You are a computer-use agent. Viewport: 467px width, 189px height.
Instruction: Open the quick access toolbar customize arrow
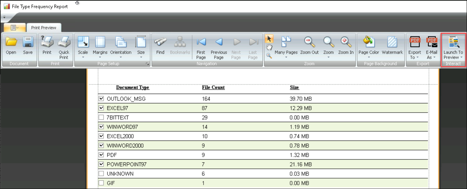(4, 17)
